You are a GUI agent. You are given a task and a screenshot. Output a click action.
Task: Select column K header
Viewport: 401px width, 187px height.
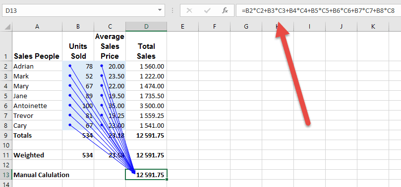(x=373, y=27)
